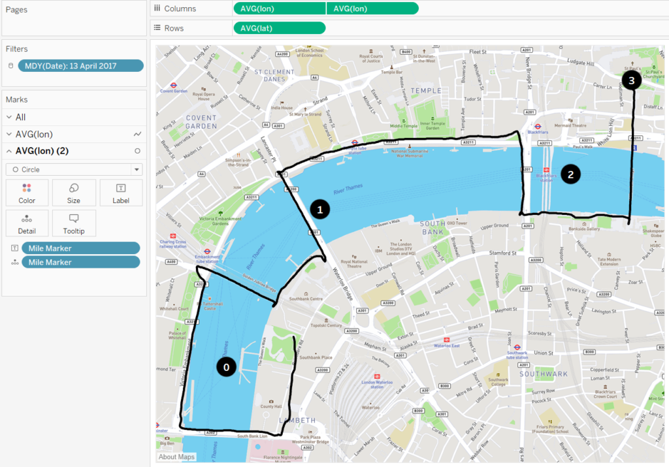
Task: Click the Royal Opera House label
Action: click(204, 97)
